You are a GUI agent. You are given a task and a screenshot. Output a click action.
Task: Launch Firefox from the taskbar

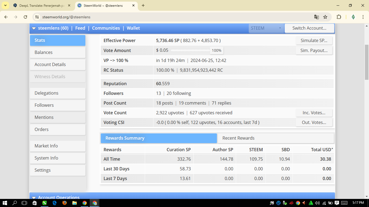[x=65, y=203]
